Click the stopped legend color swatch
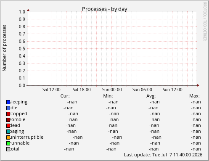The height and width of the screenshot is (161, 209). click(8, 114)
